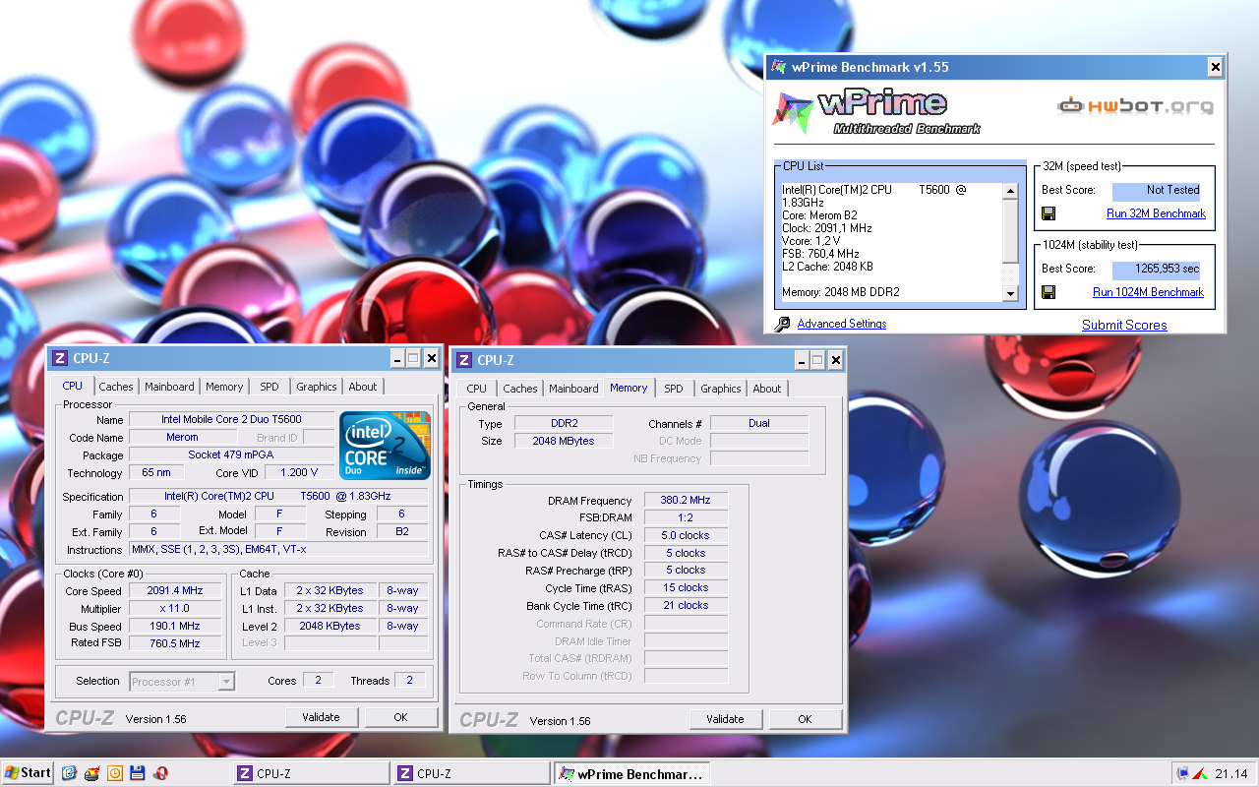
Task: Click the system tray clock showing 21.14
Action: tap(1230, 773)
